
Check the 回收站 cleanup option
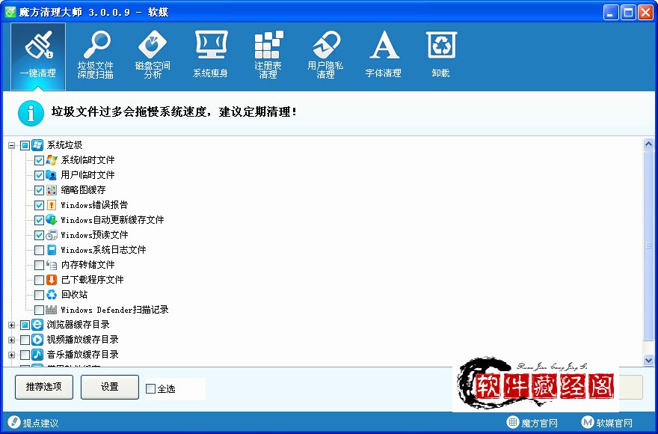pyautogui.click(x=38, y=294)
